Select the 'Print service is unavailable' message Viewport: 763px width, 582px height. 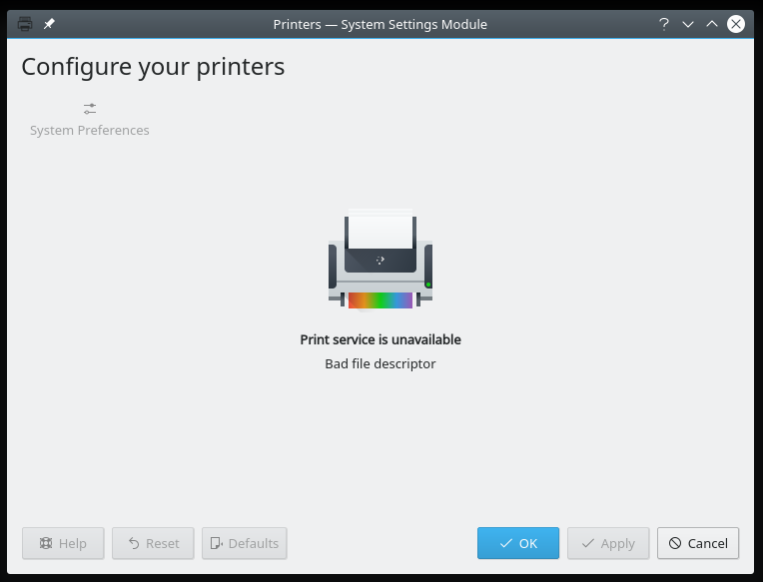pos(381,339)
